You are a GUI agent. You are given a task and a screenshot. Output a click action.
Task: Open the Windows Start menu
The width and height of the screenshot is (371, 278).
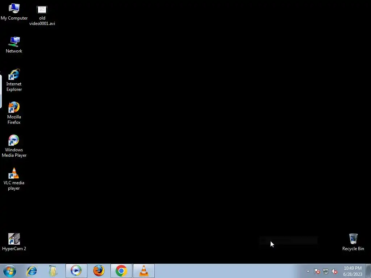(x=10, y=271)
